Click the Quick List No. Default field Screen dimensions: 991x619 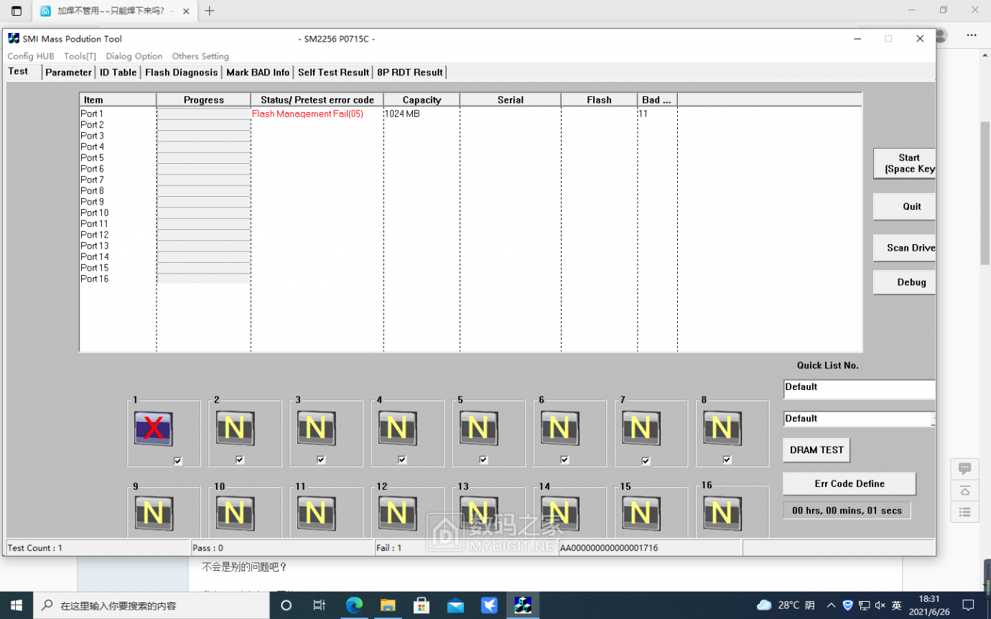pos(859,388)
